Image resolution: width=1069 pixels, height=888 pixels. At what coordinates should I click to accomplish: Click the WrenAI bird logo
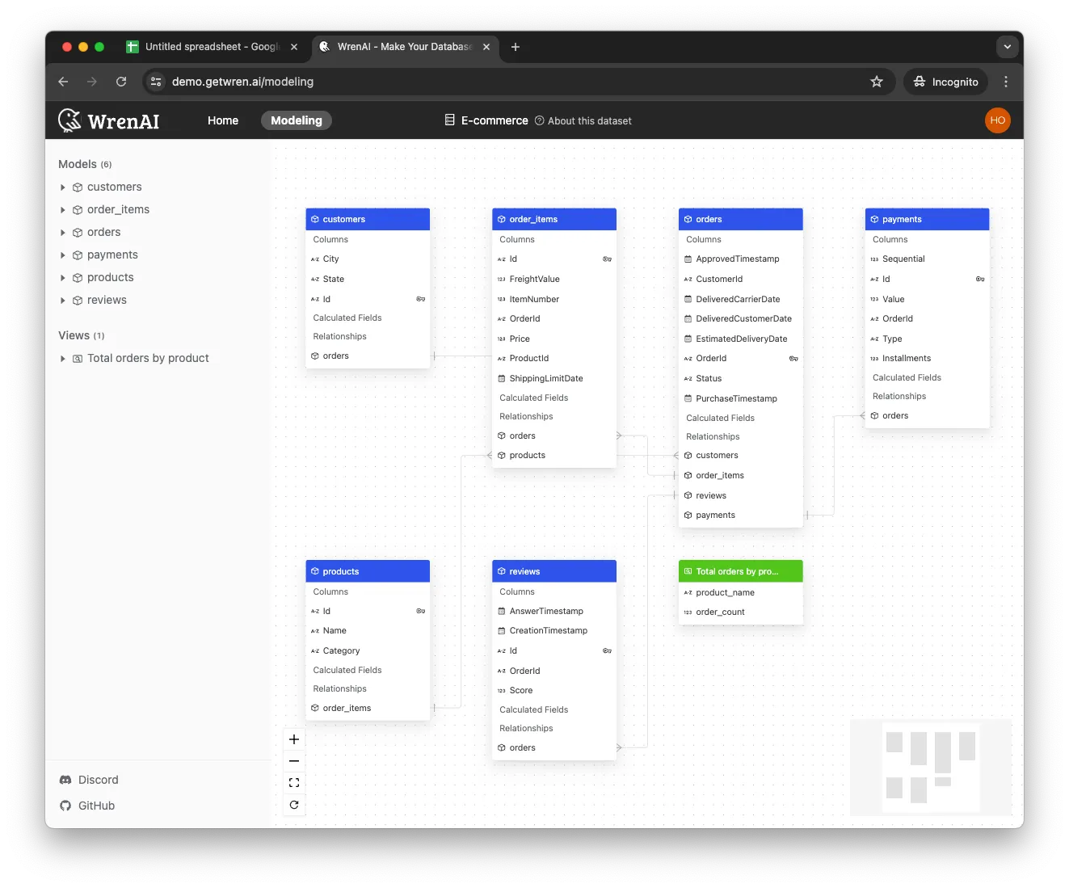70,120
